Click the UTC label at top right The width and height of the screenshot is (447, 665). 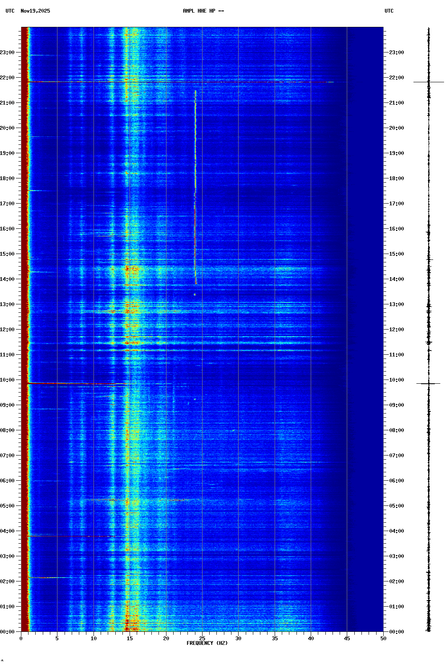[x=389, y=11]
